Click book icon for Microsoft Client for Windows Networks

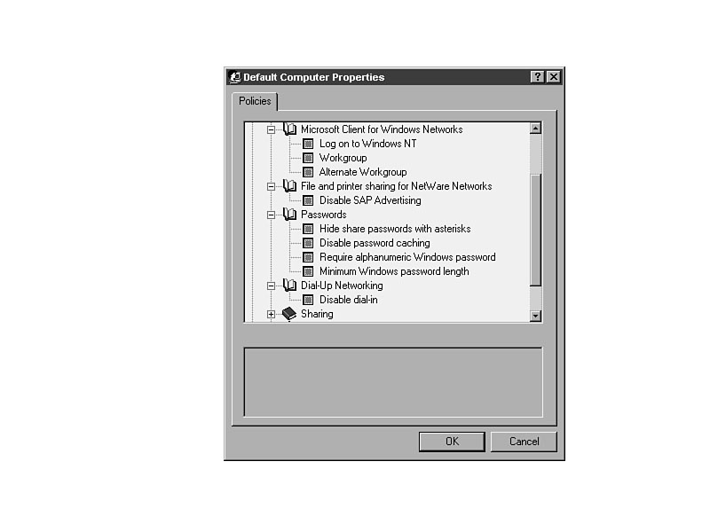[x=289, y=129]
